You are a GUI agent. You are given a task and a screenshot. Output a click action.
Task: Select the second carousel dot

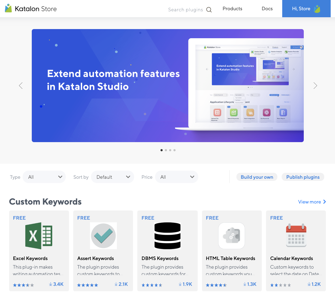(166, 150)
